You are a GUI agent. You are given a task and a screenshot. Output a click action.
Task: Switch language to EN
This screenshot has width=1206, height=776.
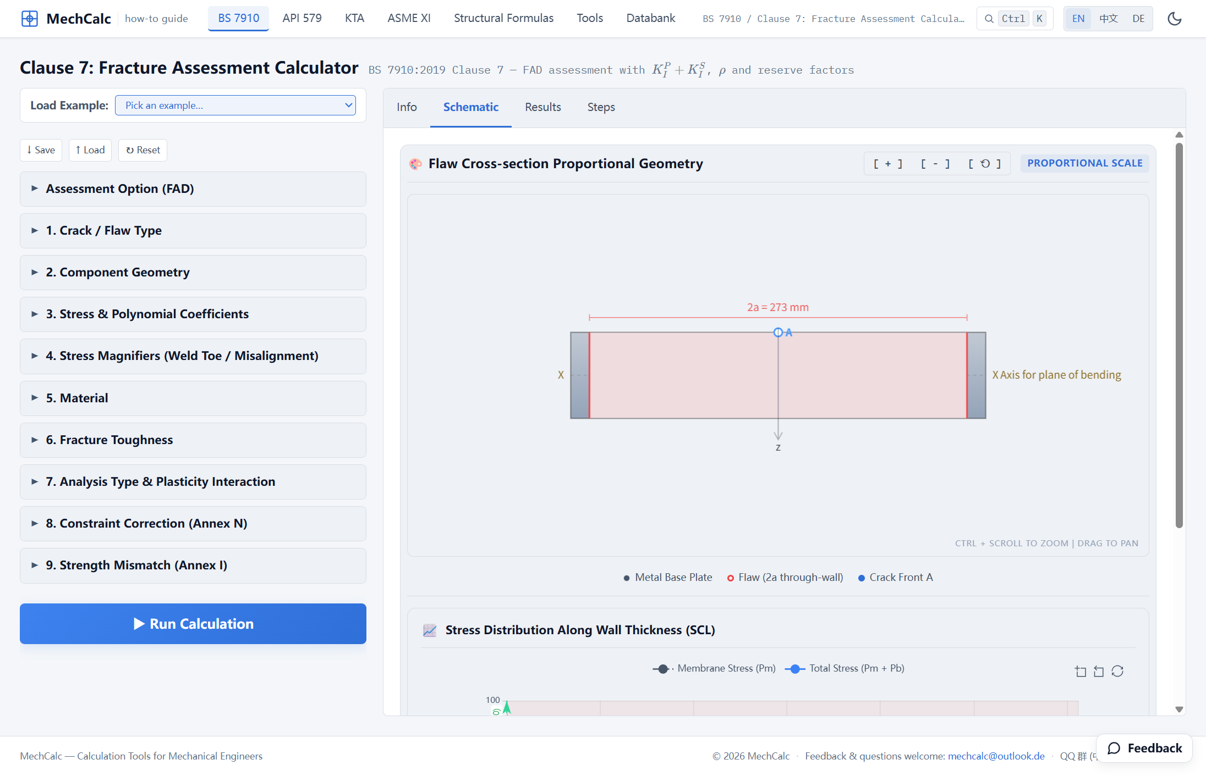tap(1078, 19)
